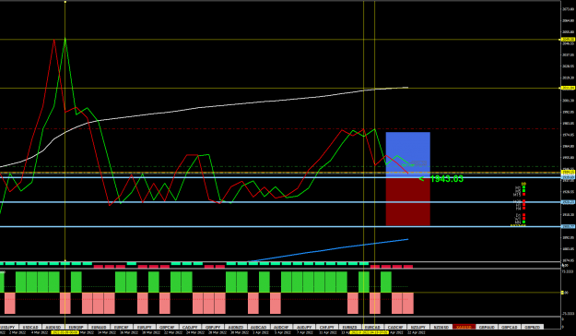This screenshot has width=576, height=336.
Task: Open the AUDNZD chart tab
Action: tap(235, 327)
